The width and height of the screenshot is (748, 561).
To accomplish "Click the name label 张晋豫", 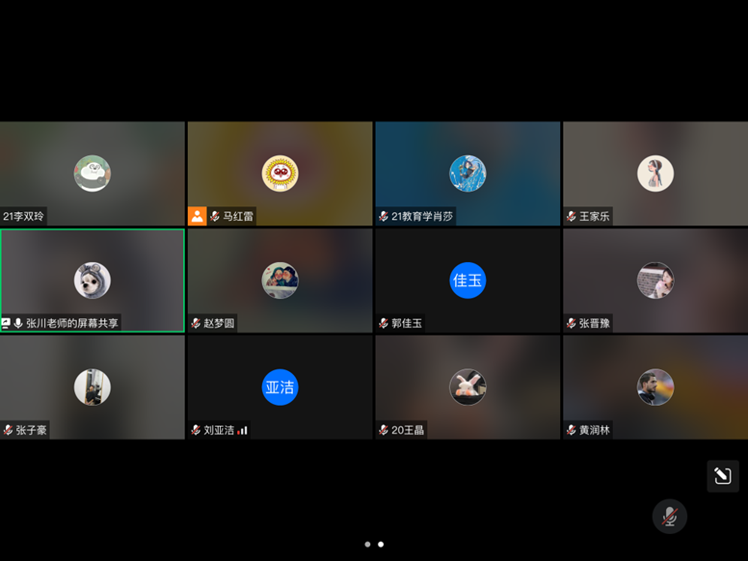I will [595, 324].
